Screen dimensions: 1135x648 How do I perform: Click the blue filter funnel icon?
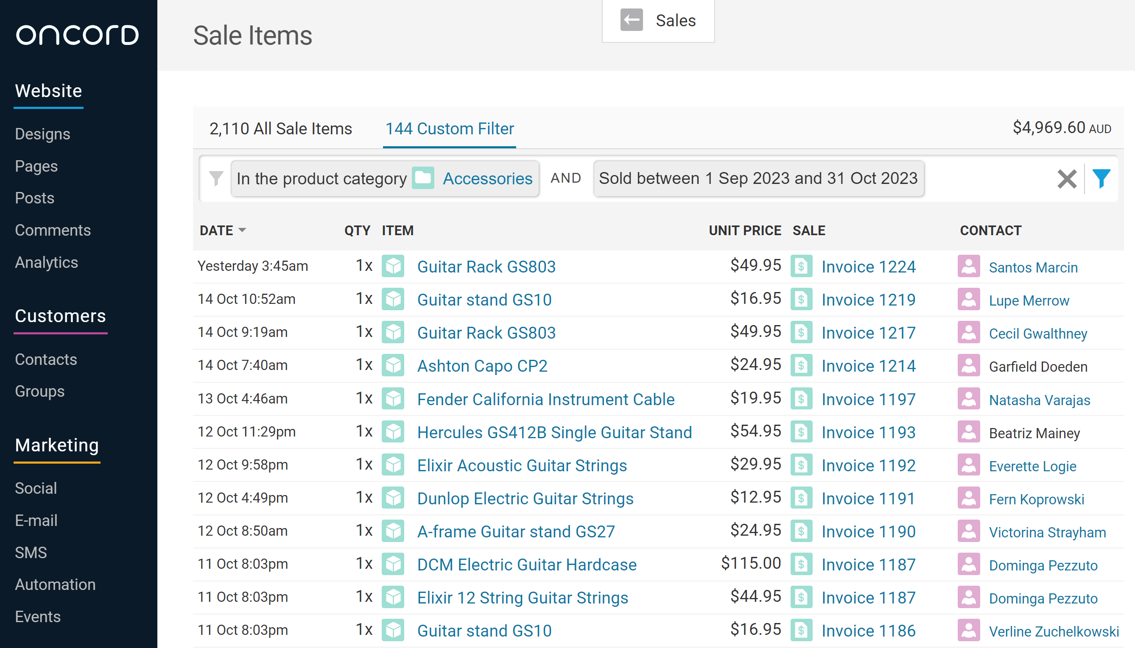click(x=1101, y=179)
